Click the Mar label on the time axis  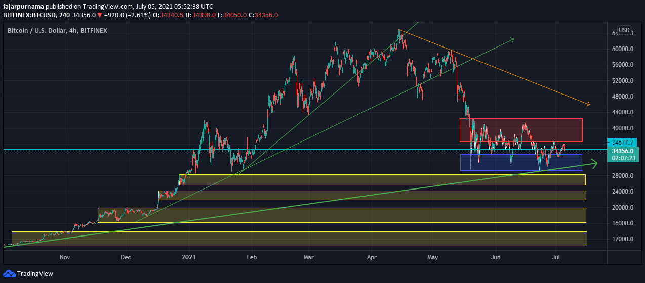pyautogui.click(x=309, y=257)
